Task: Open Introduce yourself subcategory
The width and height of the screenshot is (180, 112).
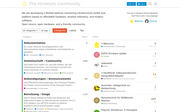Action: point(32,73)
